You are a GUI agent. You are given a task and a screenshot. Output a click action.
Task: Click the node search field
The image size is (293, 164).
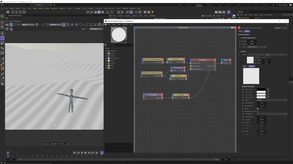(x=119, y=45)
